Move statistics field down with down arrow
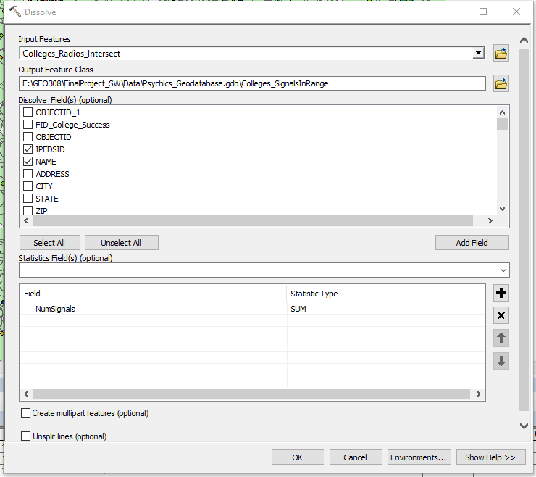Screen dimensions: 536x477 [x=501, y=361]
